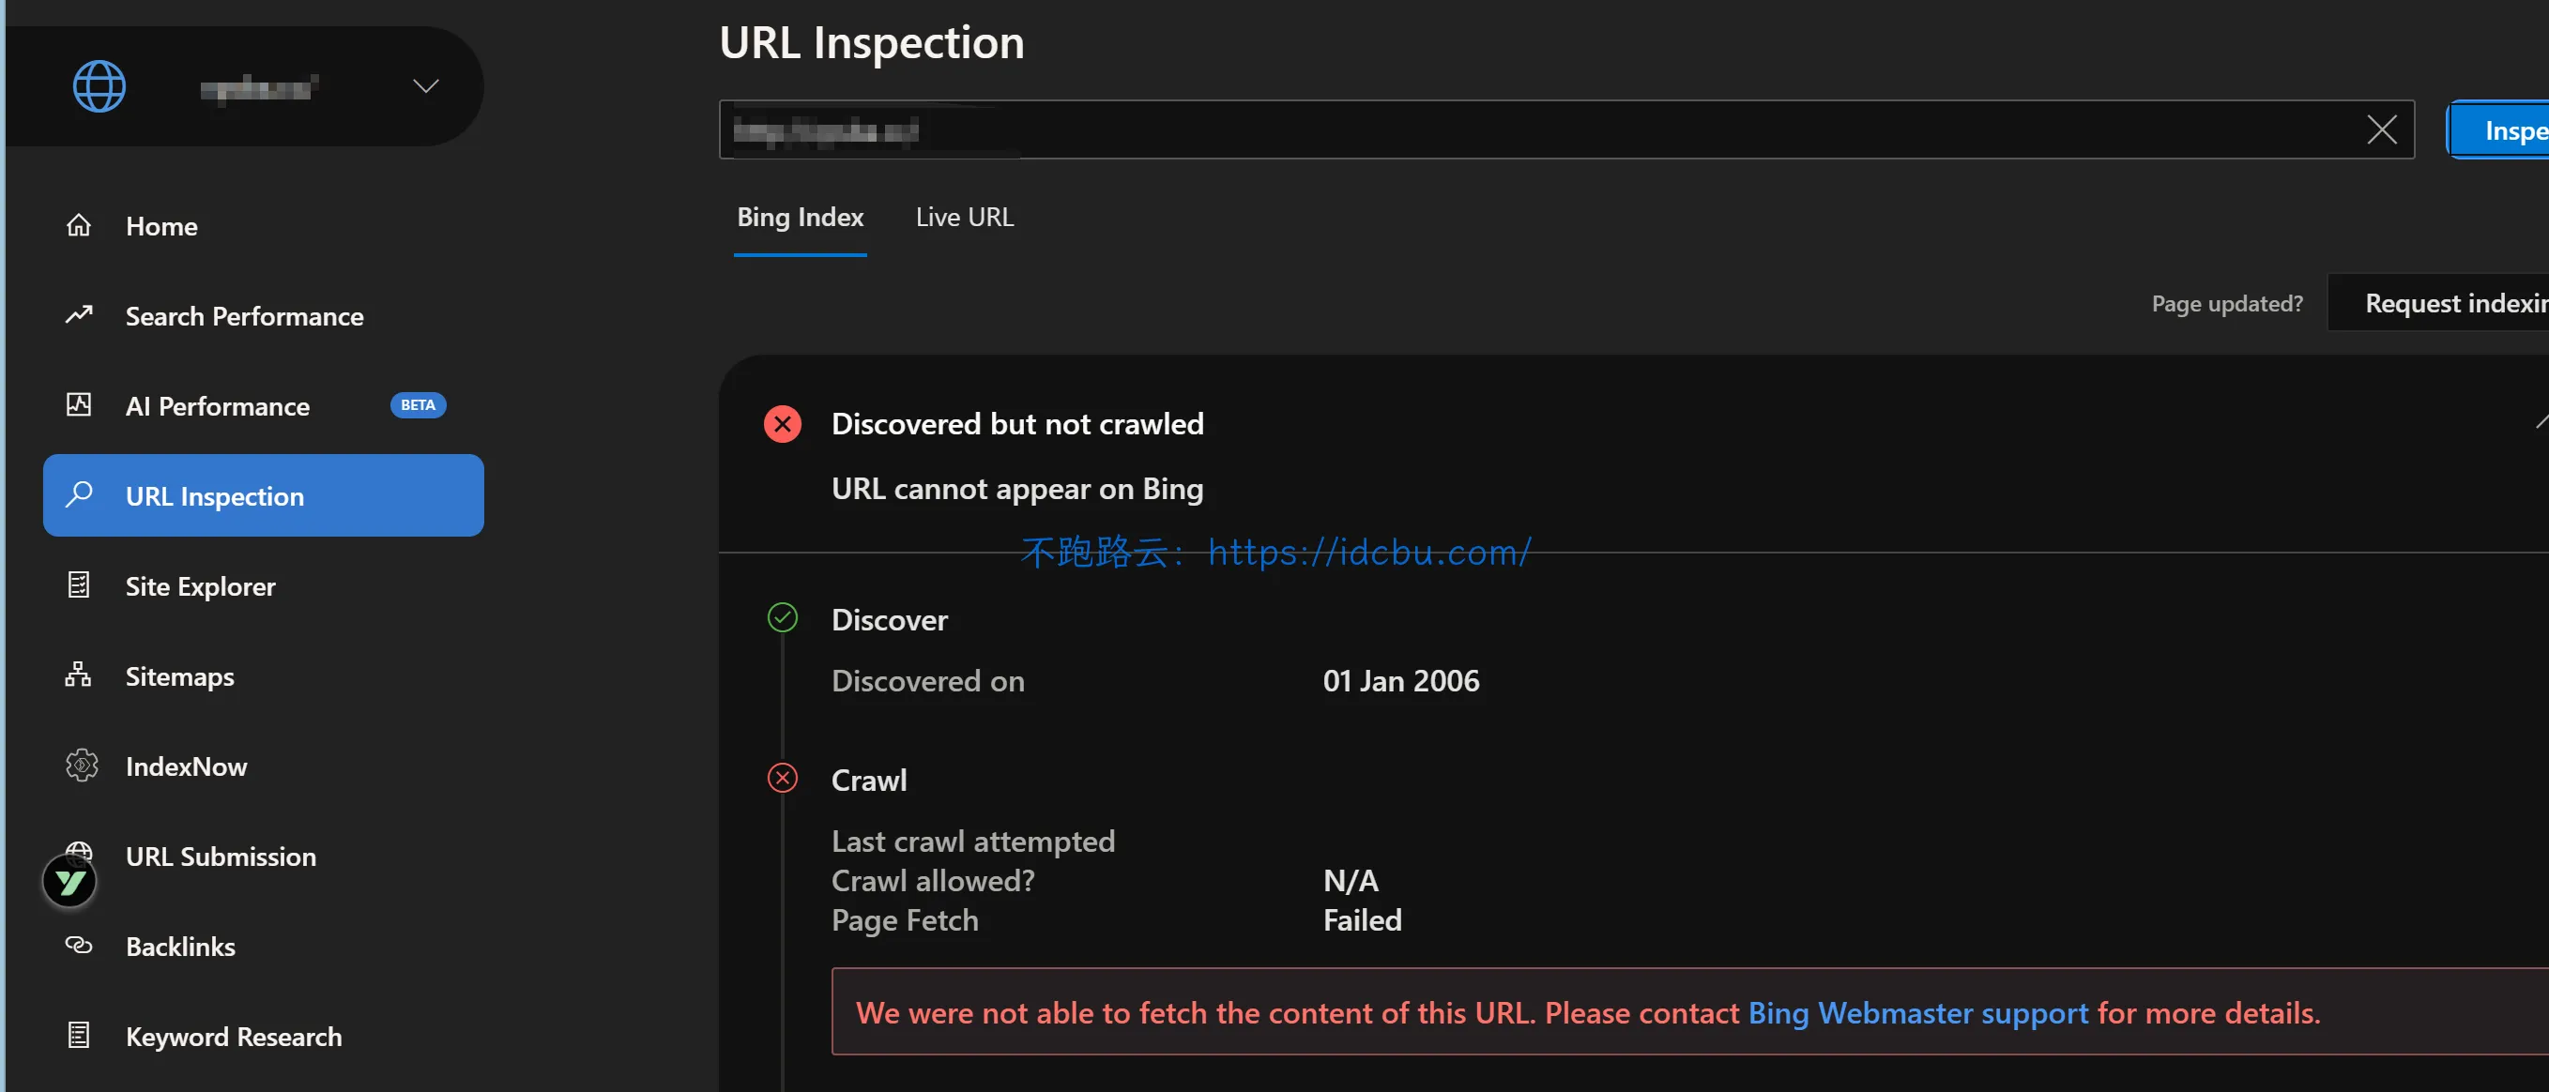Click the Site Explorer document icon

click(x=78, y=585)
